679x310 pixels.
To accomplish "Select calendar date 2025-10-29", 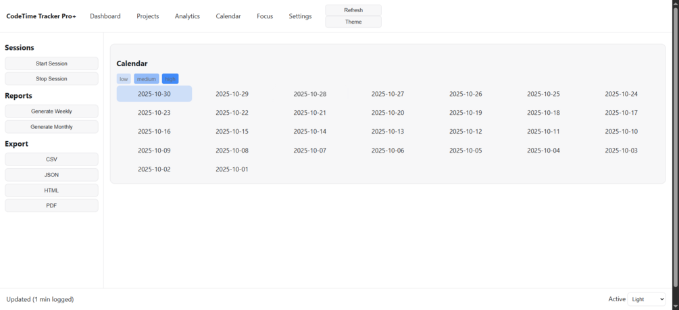I will (232, 94).
